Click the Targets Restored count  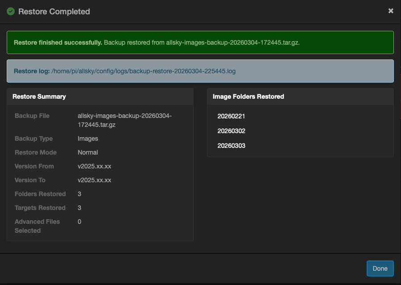(x=79, y=208)
